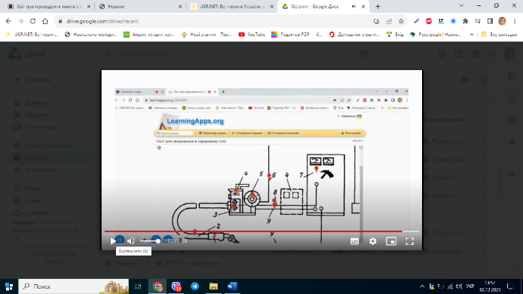Toggle browser side panel
This screenshot has width=523, height=294.
pos(490,21)
